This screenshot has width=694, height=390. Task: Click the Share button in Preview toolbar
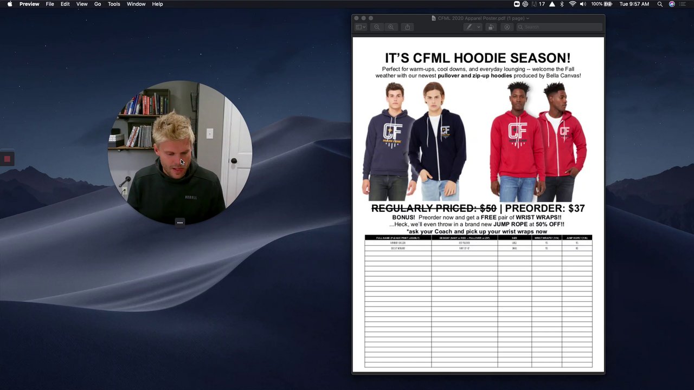pyautogui.click(x=408, y=27)
